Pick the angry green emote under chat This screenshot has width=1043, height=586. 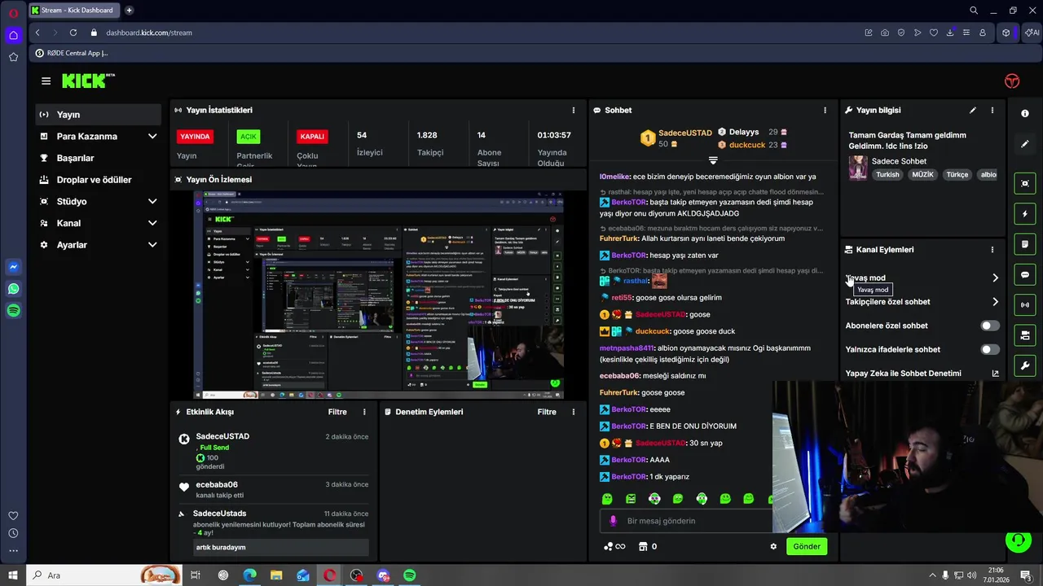tap(631, 498)
